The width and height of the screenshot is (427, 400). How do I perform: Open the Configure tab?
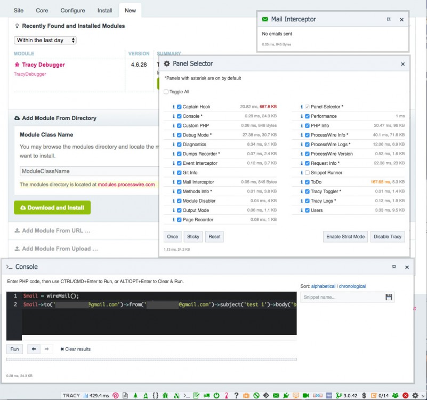pyautogui.click(x=72, y=10)
